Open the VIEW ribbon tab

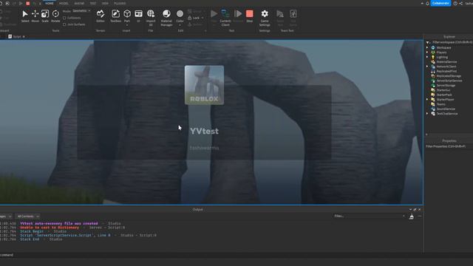pos(105,3)
